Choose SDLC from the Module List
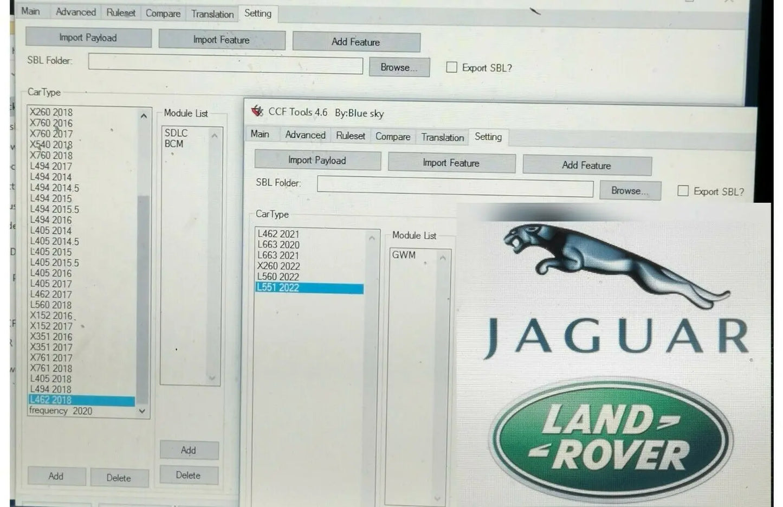This screenshot has height=507, width=783. (x=176, y=133)
